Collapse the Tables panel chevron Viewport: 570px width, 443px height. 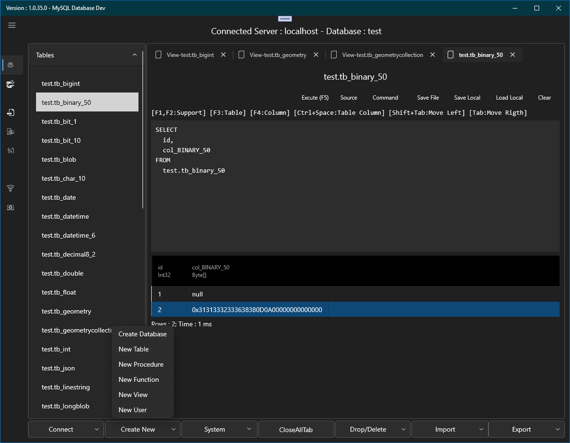pyautogui.click(x=134, y=55)
